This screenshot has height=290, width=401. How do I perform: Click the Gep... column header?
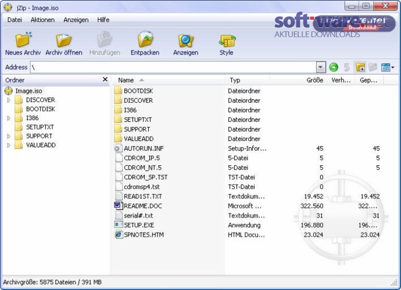[369, 80]
